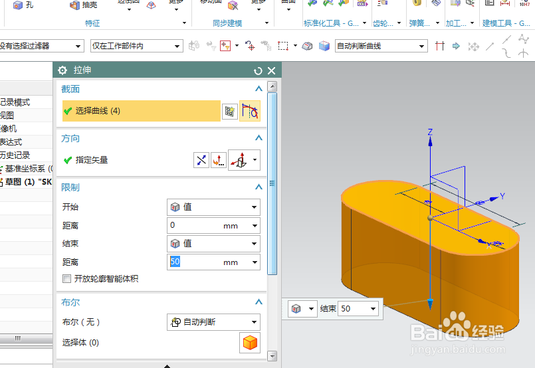Open the 拉伸 dialog gear settings
The image size is (535, 368).
(x=62, y=70)
